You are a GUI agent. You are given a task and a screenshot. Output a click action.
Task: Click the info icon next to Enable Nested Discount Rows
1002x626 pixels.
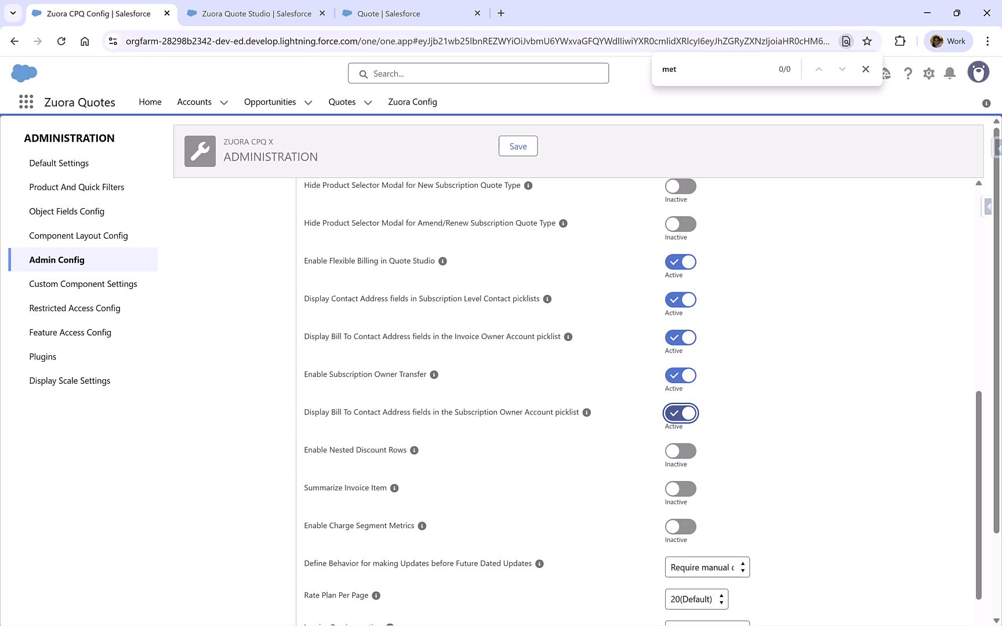point(414,450)
